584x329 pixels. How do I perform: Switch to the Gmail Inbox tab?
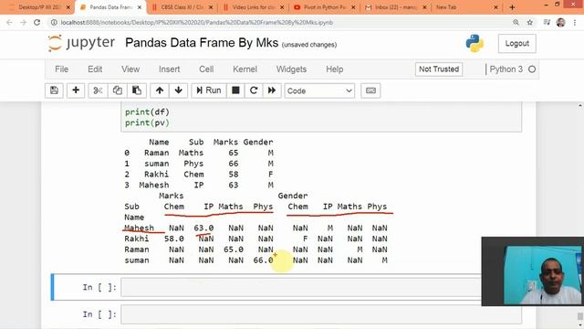(395, 7)
